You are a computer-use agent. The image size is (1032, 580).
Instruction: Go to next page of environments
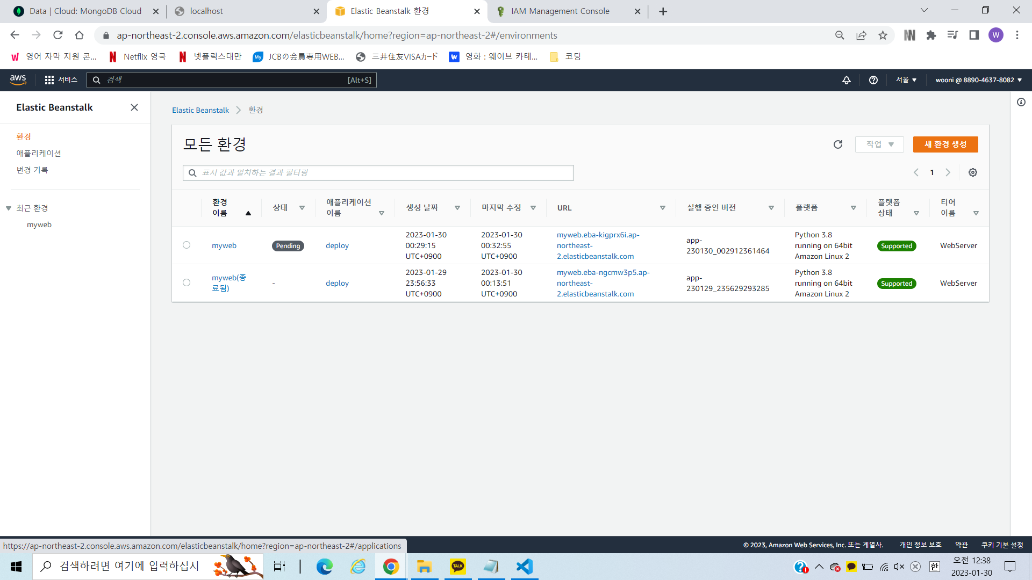click(x=948, y=172)
